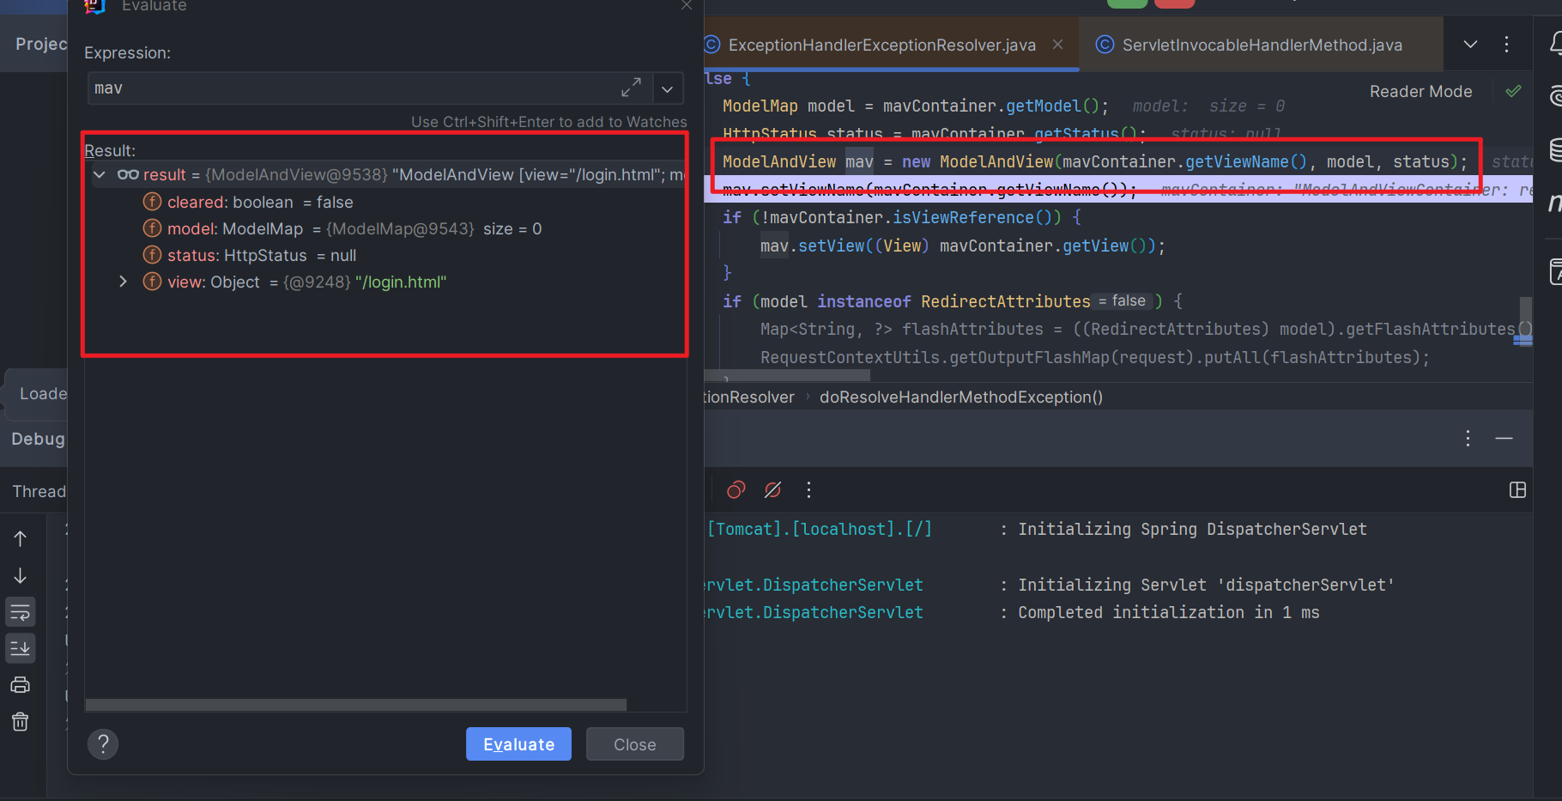Click the Reader Mode label
This screenshot has width=1562, height=801.
(x=1420, y=91)
